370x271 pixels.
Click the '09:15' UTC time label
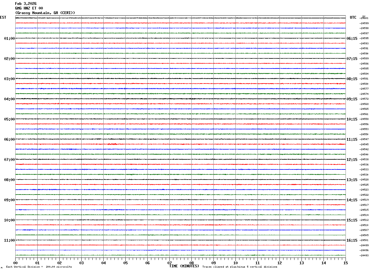coord(352,99)
